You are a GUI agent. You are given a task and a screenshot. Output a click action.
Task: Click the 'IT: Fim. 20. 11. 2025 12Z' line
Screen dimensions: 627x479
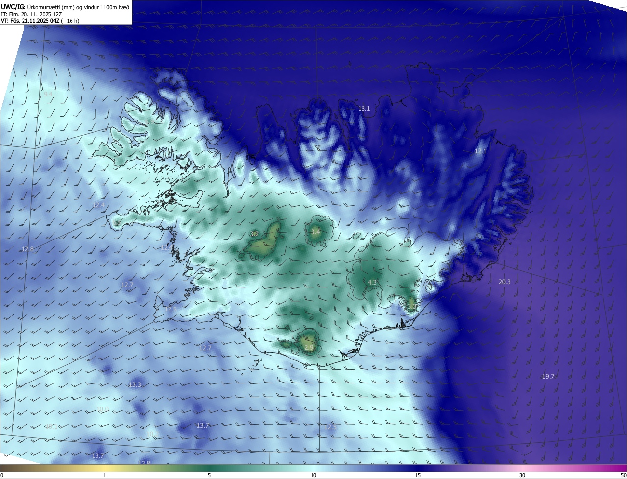pos(31,14)
